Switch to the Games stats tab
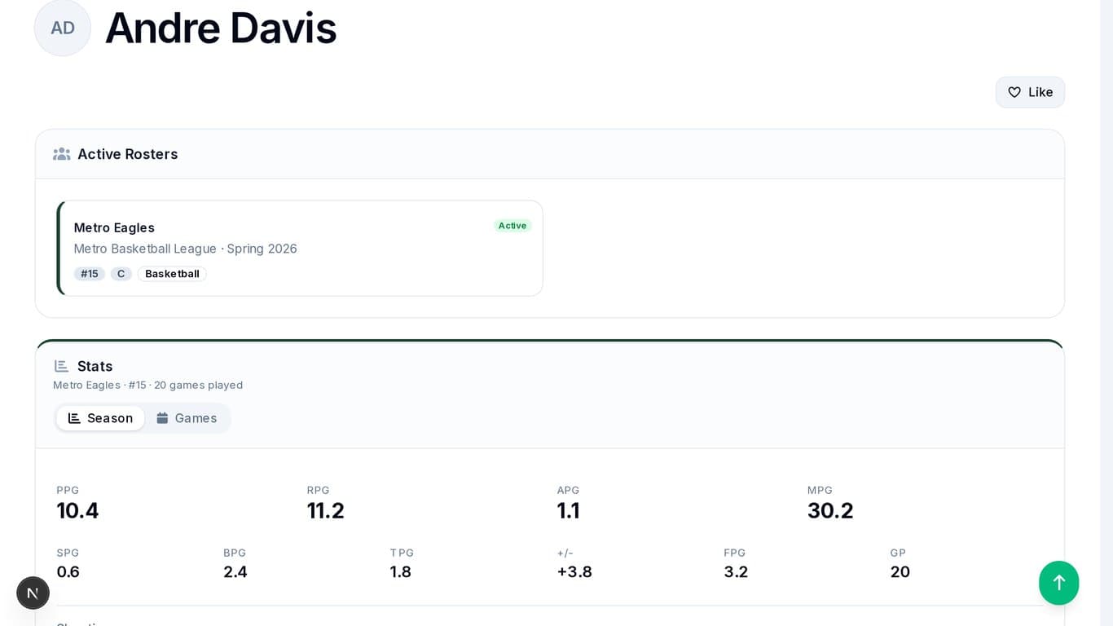Image resolution: width=1113 pixels, height=626 pixels. 187,418
